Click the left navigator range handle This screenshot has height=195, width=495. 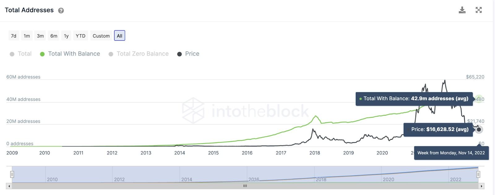point(12,174)
